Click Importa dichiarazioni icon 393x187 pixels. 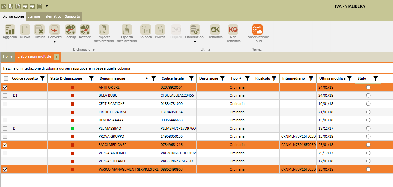click(x=104, y=30)
